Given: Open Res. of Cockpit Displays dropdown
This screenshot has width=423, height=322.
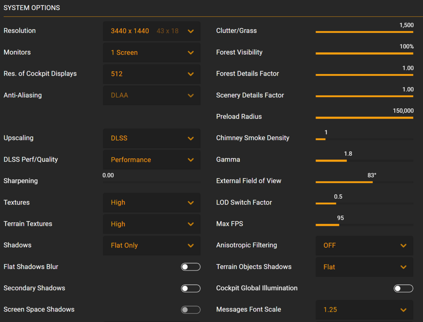Looking at the screenshot, I should pos(151,74).
